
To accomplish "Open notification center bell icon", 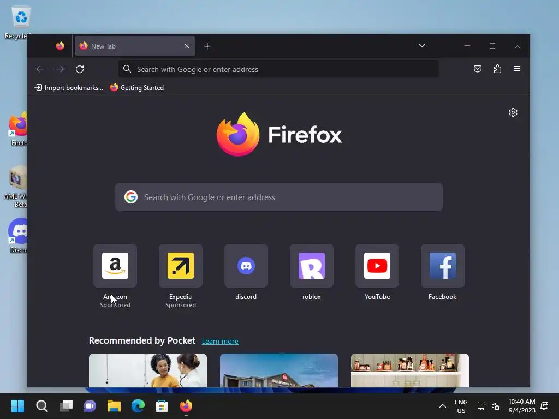I will pos(544,406).
